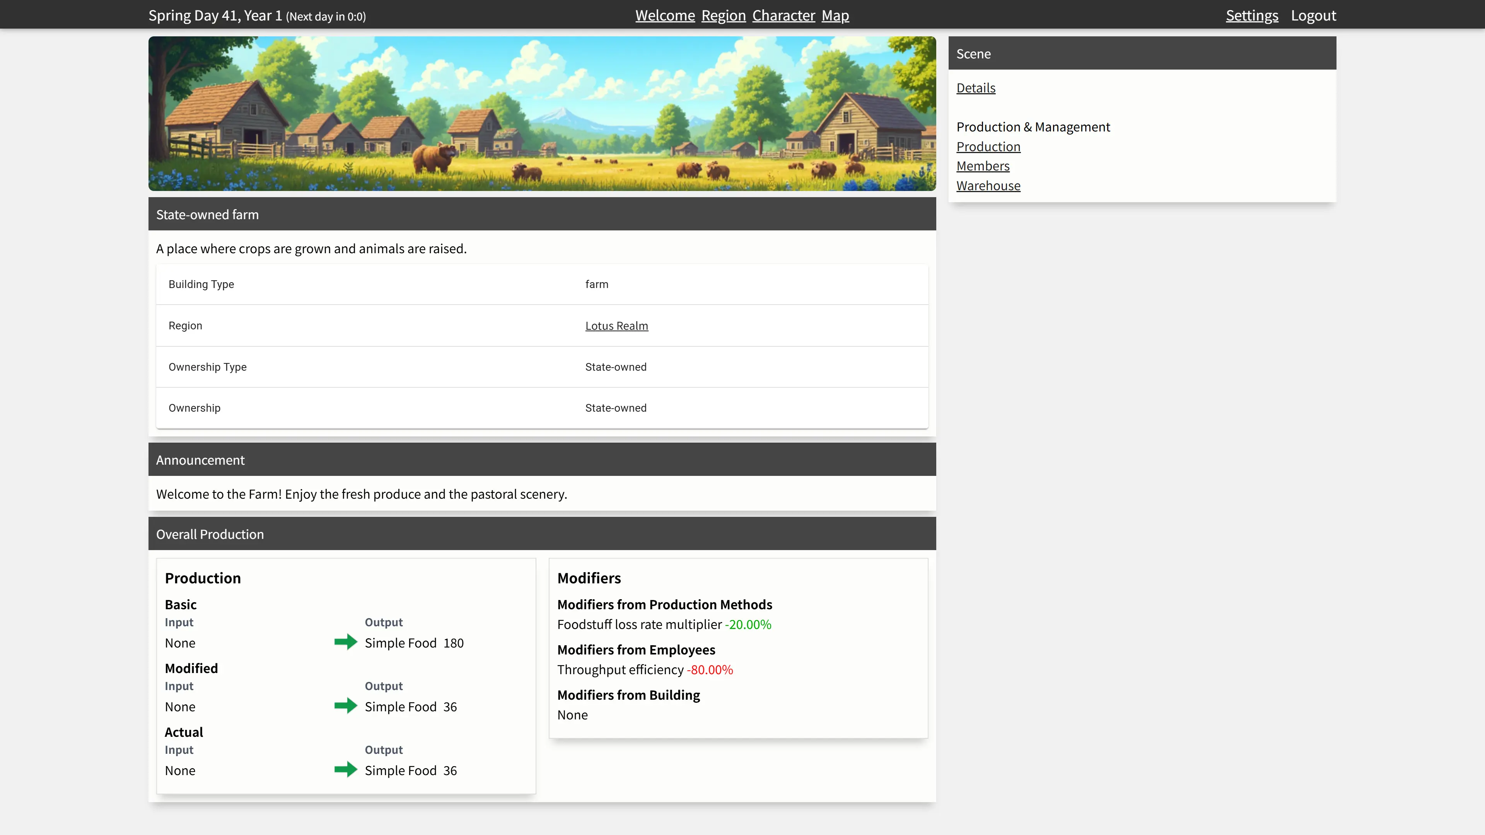Click the Modified production green arrow

[x=346, y=706]
